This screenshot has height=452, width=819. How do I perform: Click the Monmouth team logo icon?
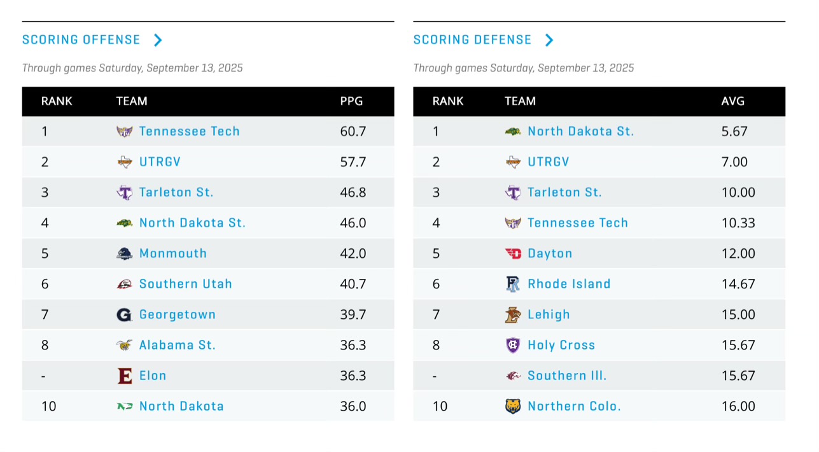125,254
